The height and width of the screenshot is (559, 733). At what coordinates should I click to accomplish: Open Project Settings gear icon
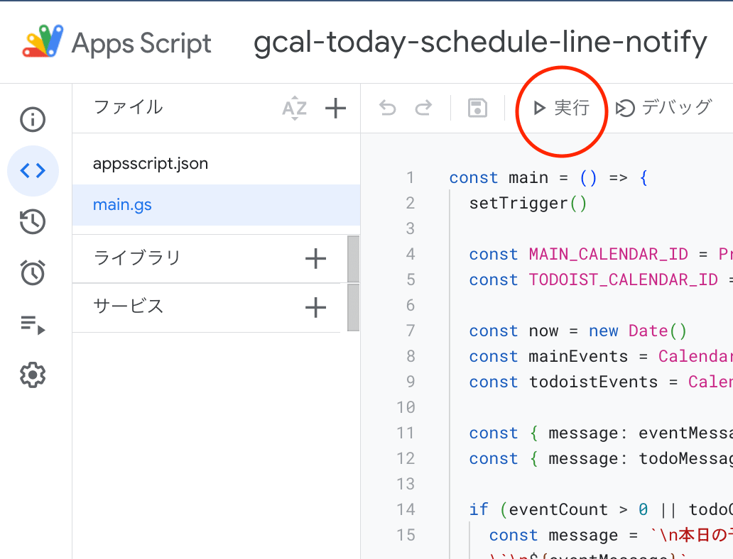[x=33, y=375]
